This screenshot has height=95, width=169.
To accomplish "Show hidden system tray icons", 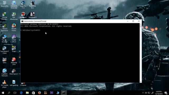I will (143, 93).
